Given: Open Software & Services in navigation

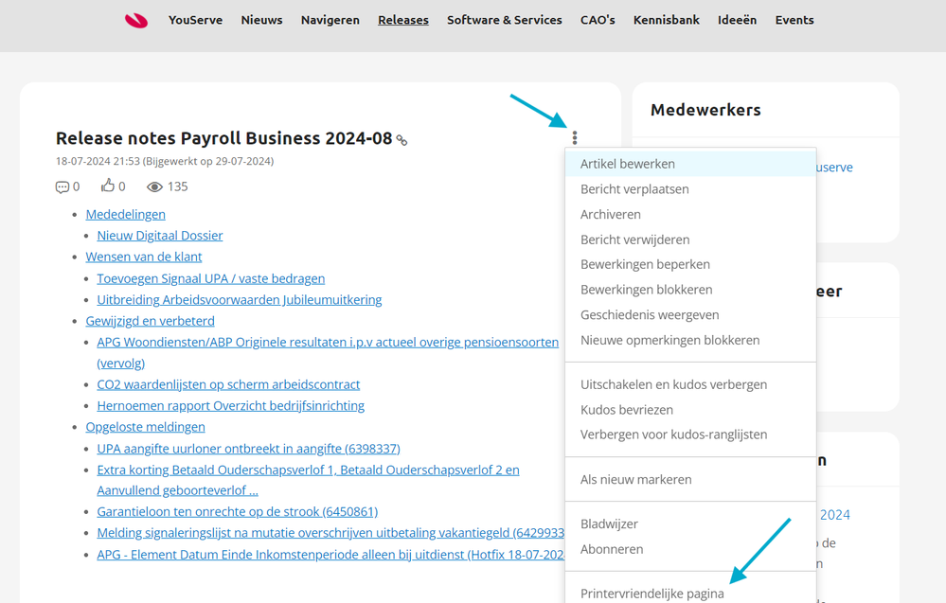Looking at the screenshot, I should [x=505, y=20].
